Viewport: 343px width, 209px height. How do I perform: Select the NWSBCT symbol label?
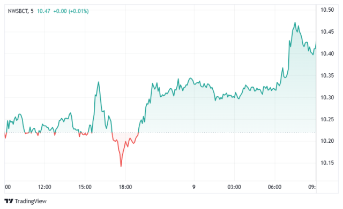pos(18,11)
